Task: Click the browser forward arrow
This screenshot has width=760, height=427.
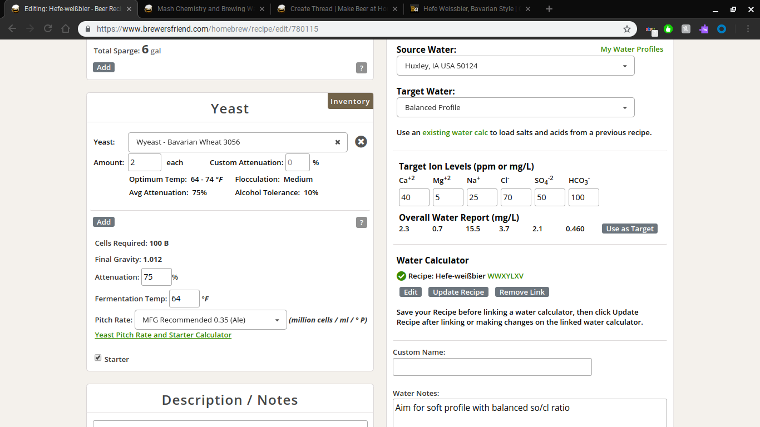Action: click(x=30, y=29)
